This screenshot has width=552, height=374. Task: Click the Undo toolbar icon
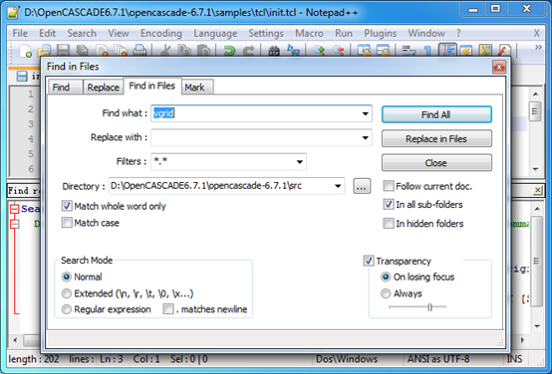point(229,51)
